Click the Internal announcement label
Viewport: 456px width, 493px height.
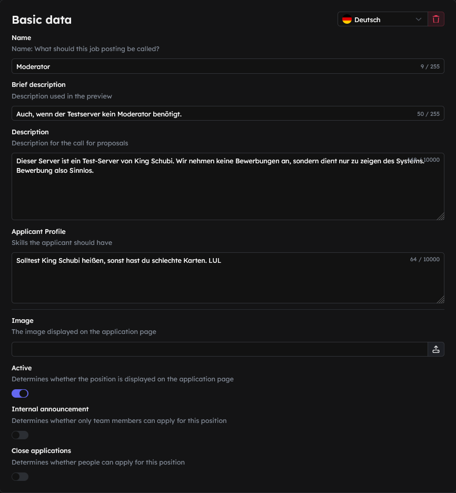50,409
